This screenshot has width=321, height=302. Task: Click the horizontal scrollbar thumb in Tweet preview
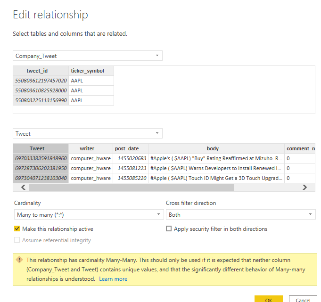pyautogui.click(x=132, y=187)
